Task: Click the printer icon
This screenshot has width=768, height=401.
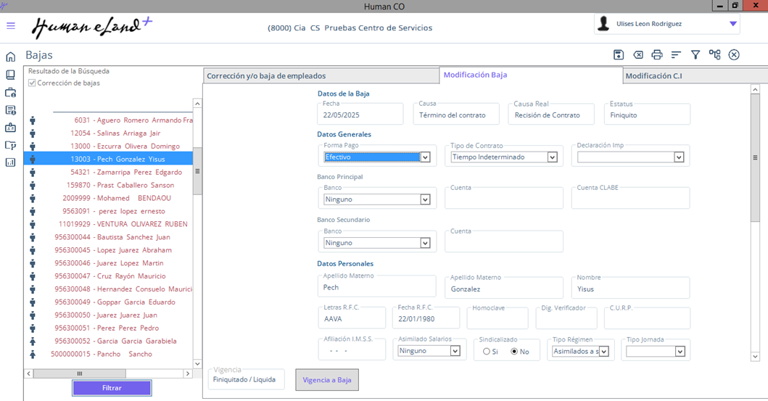Action: click(657, 55)
